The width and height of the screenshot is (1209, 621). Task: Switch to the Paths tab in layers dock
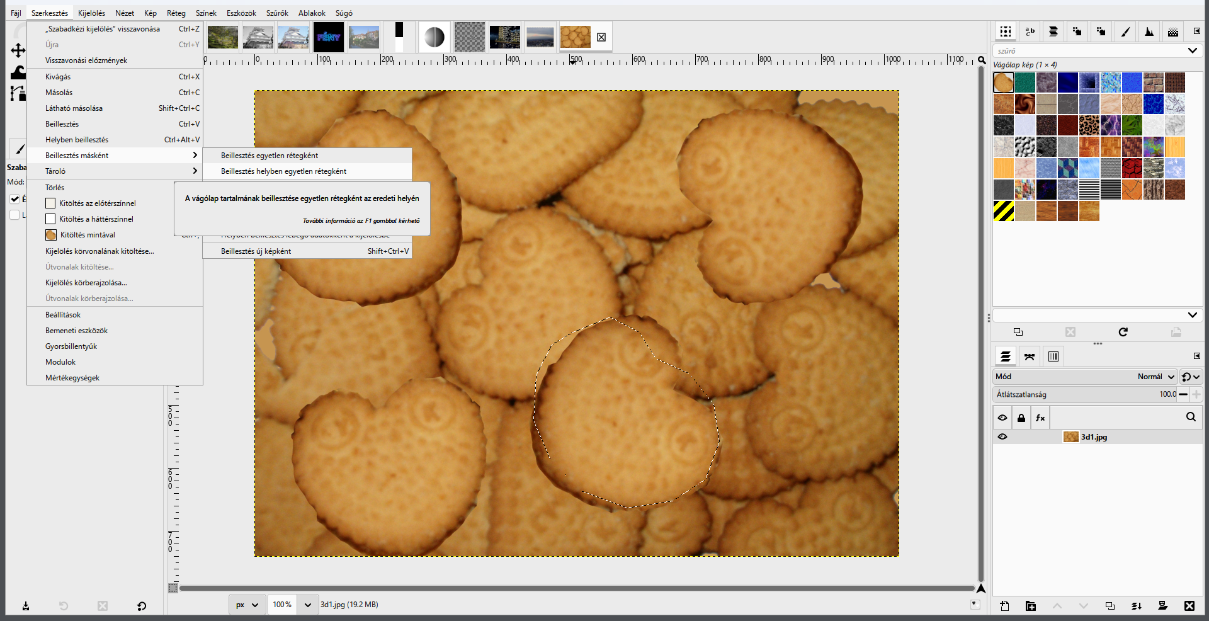click(x=1030, y=356)
